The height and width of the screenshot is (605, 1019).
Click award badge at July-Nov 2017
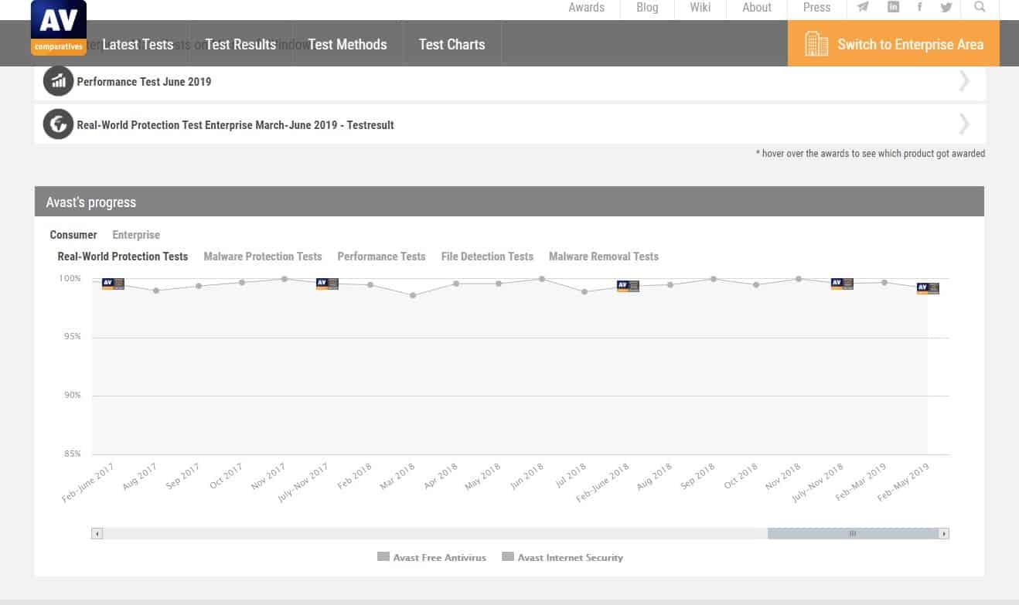(327, 284)
